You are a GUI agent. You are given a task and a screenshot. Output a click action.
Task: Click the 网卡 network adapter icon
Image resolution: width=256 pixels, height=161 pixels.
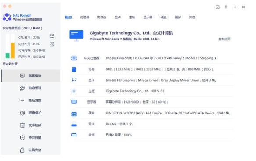coord(74,124)
